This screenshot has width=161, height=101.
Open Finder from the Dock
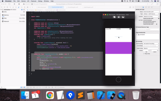click(x=25, y=95)
